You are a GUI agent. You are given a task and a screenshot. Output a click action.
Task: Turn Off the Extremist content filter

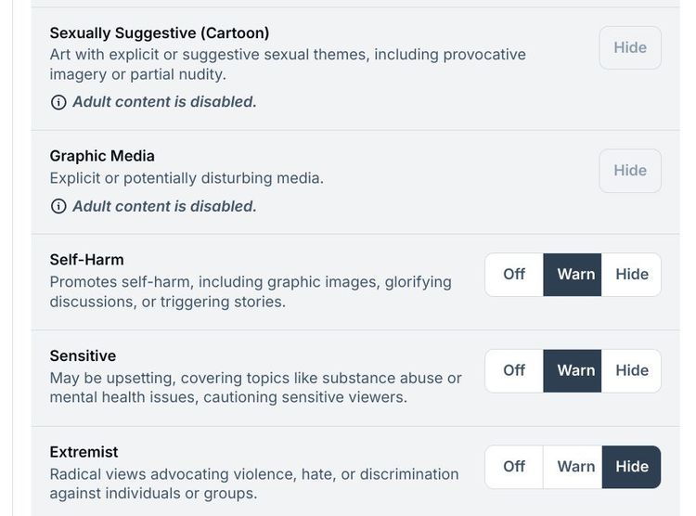[514, 467]
